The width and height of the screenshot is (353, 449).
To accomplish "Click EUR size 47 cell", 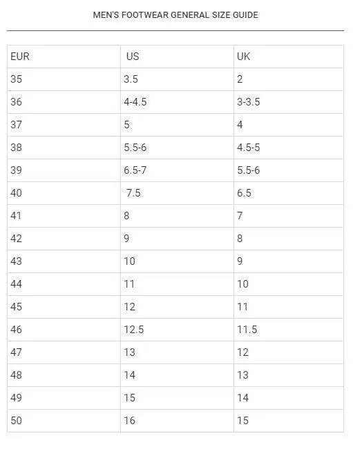I will [x=64, y=352].
